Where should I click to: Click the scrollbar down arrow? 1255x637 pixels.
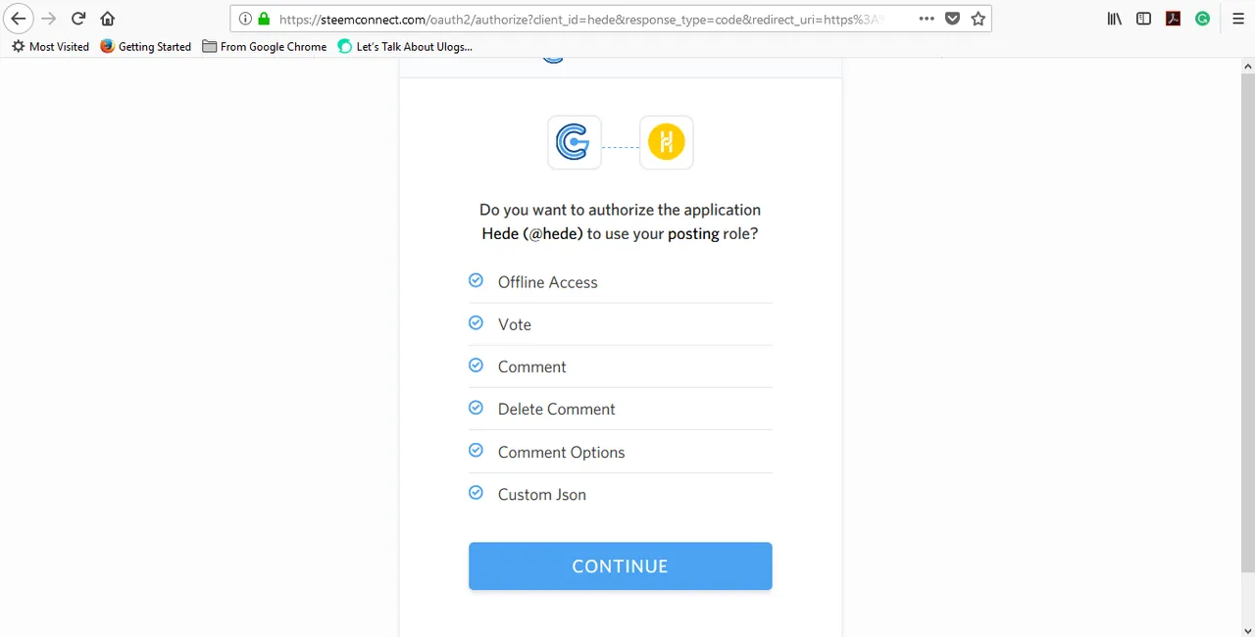tap(1247, 630)
